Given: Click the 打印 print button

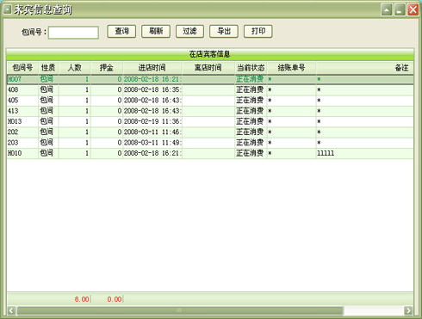Looking at the screenshot, I should click(x=258, y=31).
